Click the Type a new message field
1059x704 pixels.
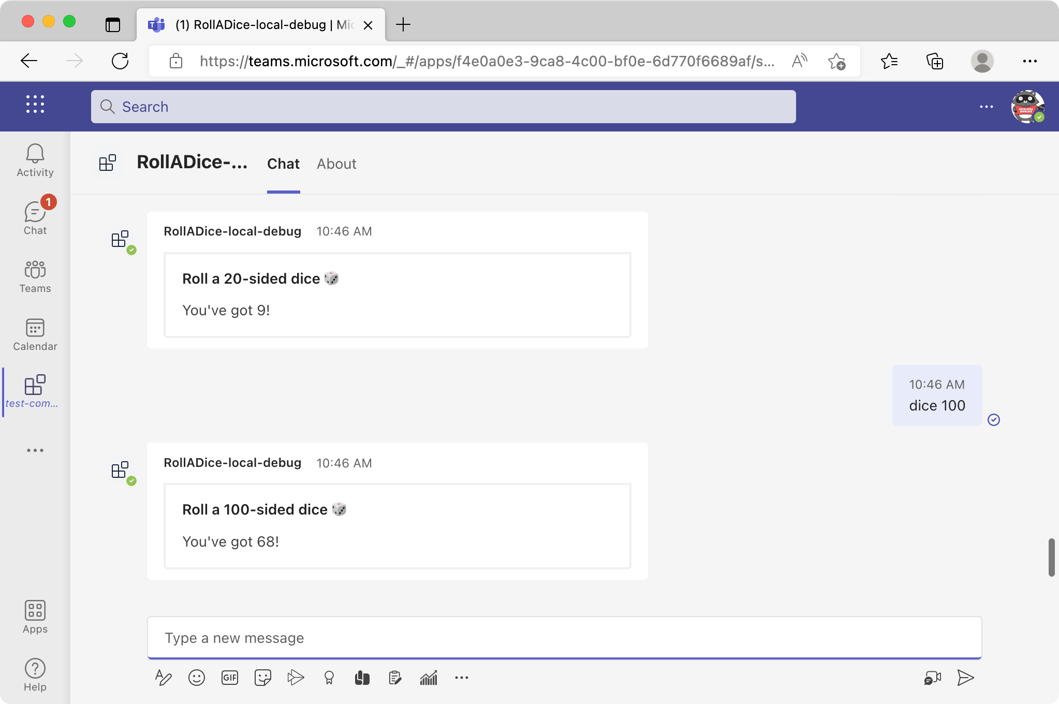point(564,638)
